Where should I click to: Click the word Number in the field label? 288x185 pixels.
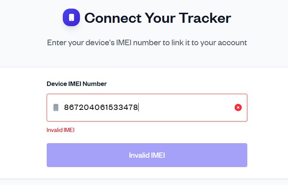click(x=95, y=84)
